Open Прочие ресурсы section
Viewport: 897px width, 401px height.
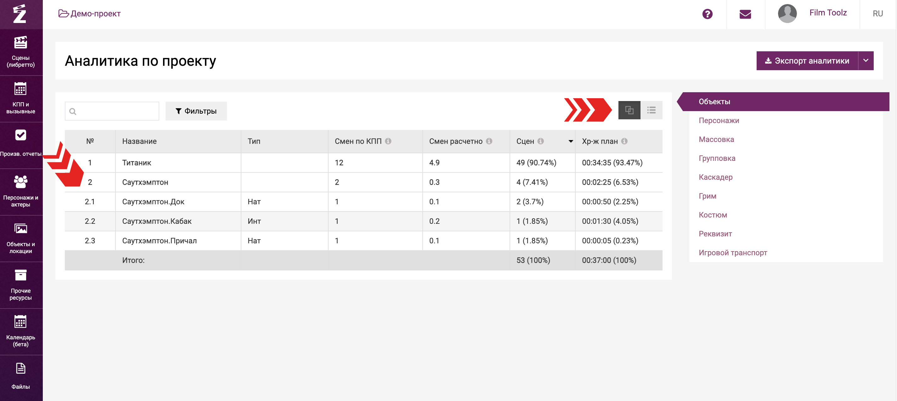[x=20, y=285]
